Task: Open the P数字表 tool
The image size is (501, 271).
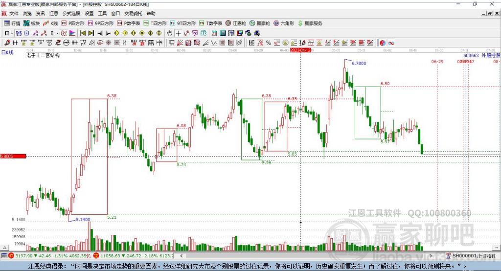Action: coord(129,23)
